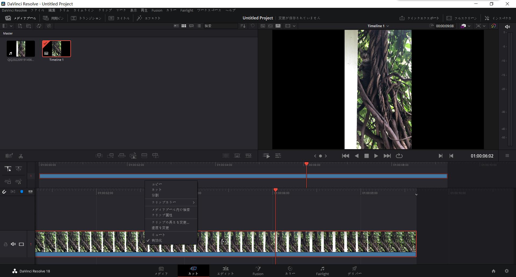Expand クリップカラー submenu
This screenshot has width=516, height=277.
click(171, 202)
